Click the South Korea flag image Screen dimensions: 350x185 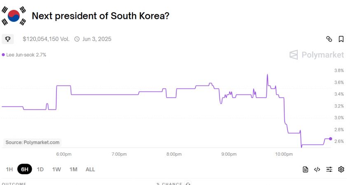(14, 16)
